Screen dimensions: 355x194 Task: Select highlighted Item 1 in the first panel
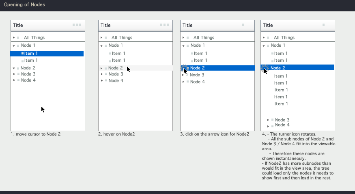(x=31, y=54)
